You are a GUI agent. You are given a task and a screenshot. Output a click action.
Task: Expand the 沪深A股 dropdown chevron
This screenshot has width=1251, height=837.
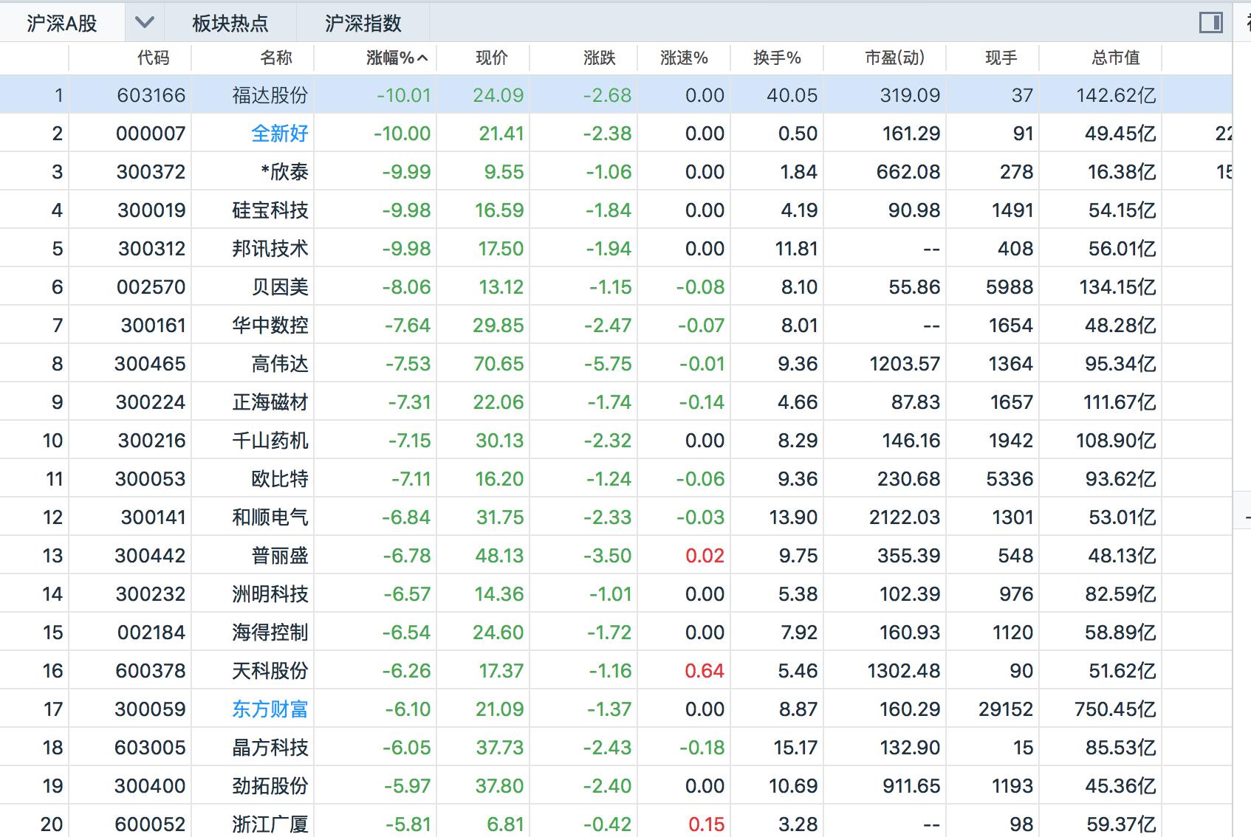pos(145,21)
